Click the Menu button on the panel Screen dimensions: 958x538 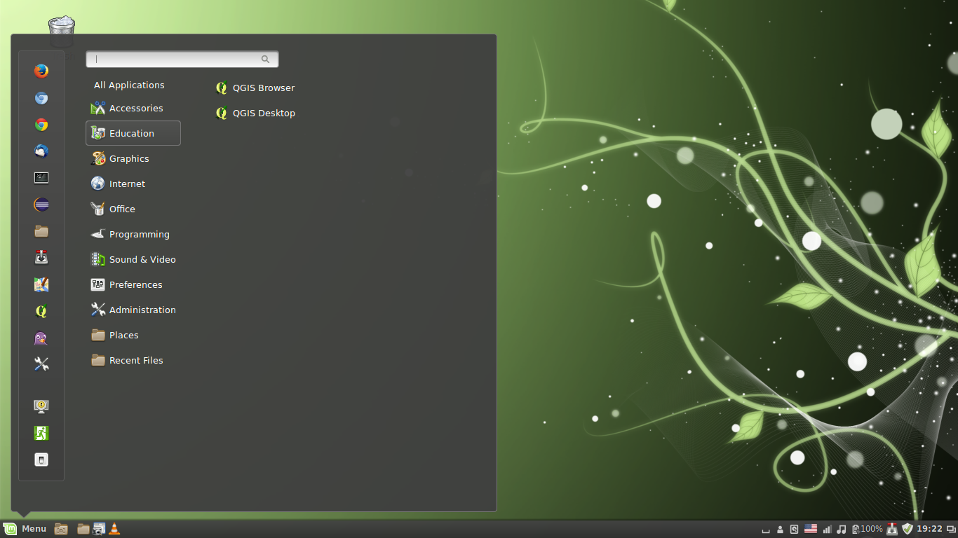(x=25, y=529)
